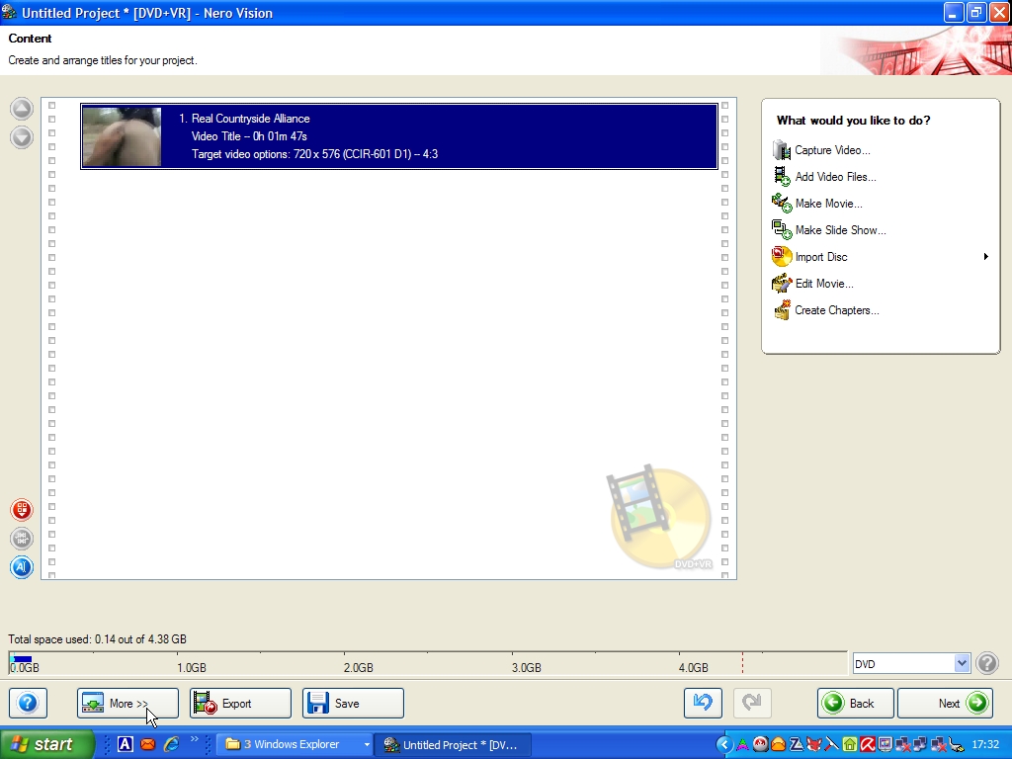The width and height of the screenshot is (1012, 759).
Task: Open the DVD disc type dropdown
Action: point(962,664)
